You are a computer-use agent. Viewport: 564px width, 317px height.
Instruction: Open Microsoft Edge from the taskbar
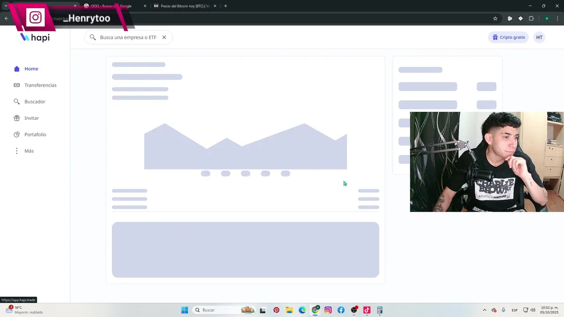tap(302, 310)
